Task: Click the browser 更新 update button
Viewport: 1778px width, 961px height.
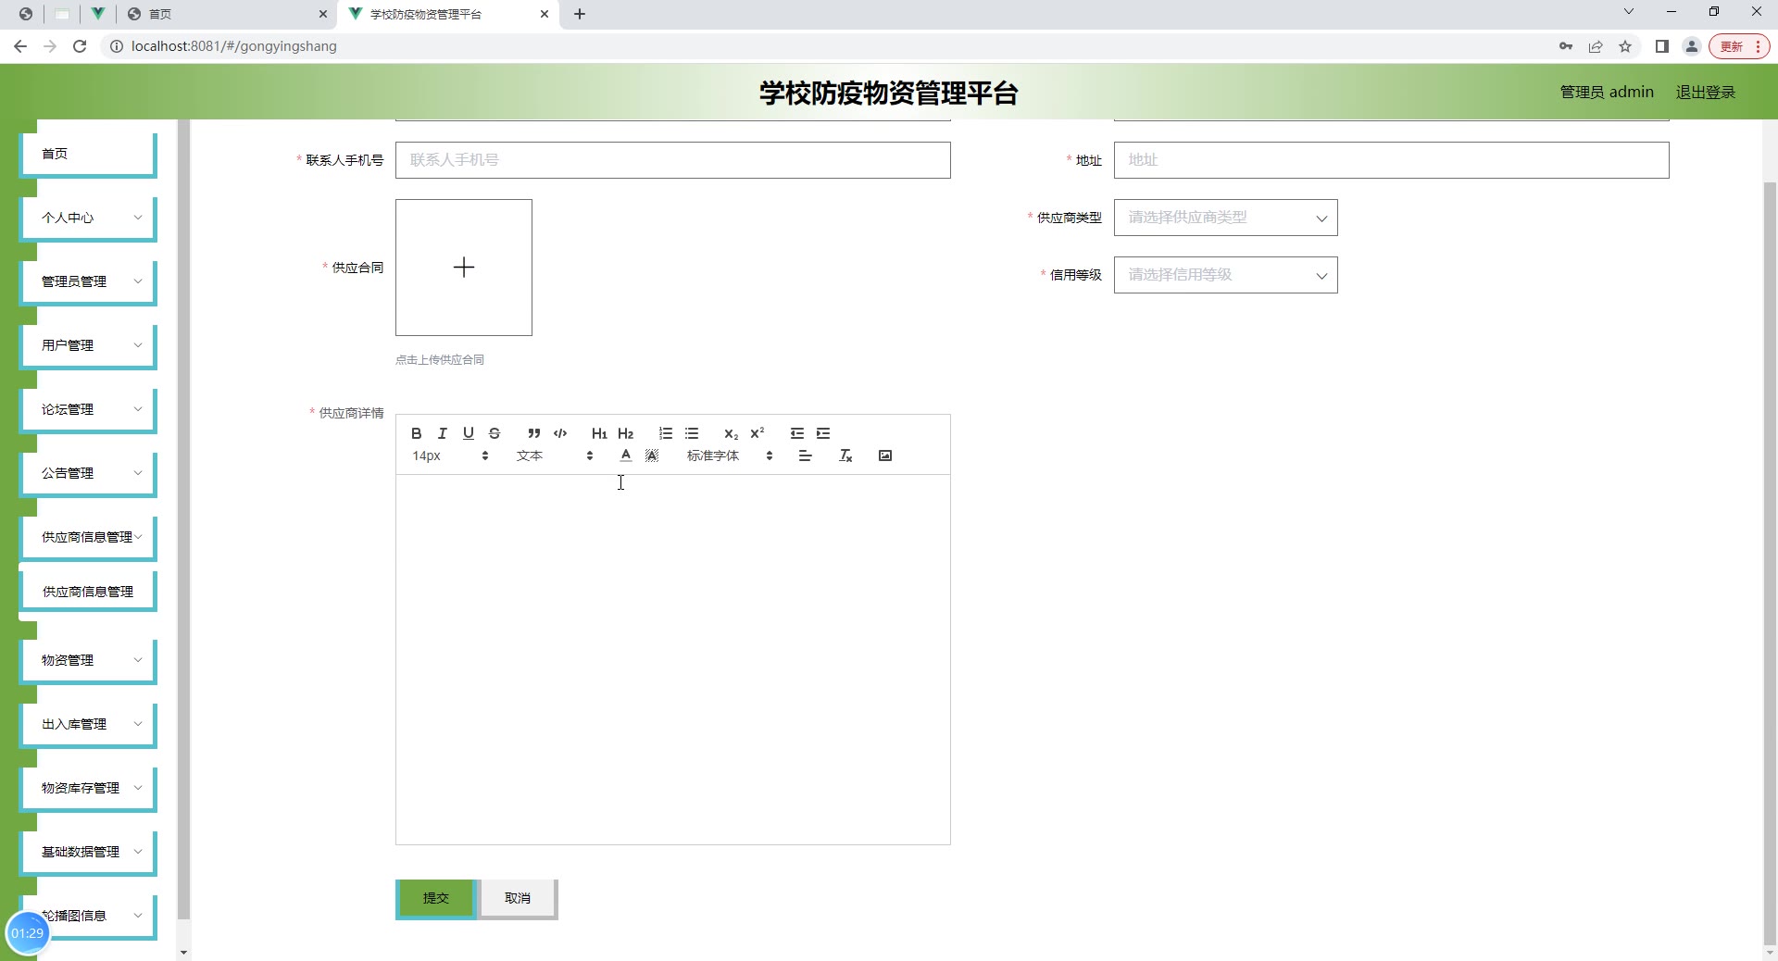Action: pos(1739,46)
